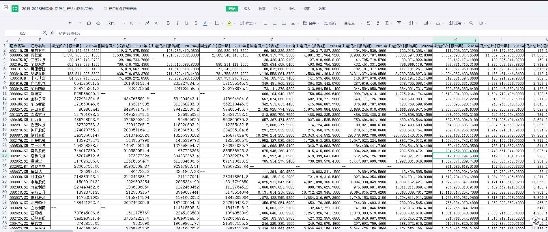The image size is (548, 232).
Task: Click the printer icon
Action: click(x=481, y=23)
